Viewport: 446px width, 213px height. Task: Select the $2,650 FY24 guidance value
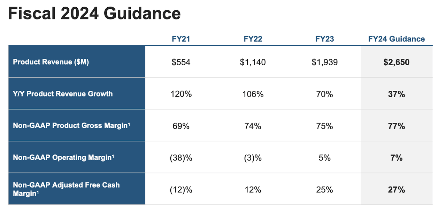click(x=397, y=62)
